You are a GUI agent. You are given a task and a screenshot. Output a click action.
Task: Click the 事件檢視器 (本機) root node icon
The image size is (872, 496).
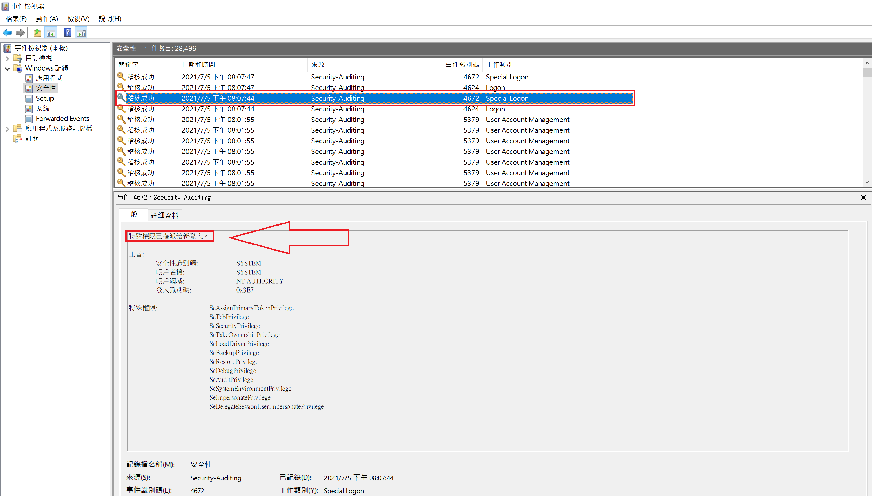tap(8, 48)
